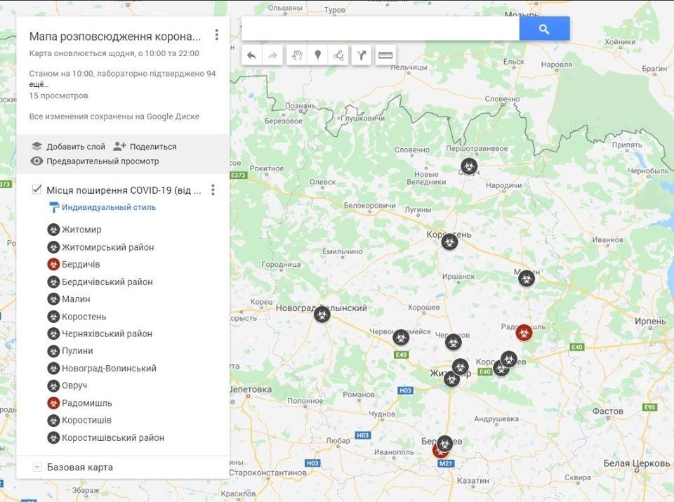674x502 pixels.
Task: Open the Индивидуальный стиль link
Action: (x=109, y=207)
